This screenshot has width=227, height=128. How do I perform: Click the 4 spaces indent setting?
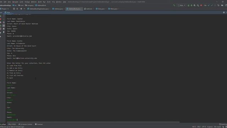210,127
